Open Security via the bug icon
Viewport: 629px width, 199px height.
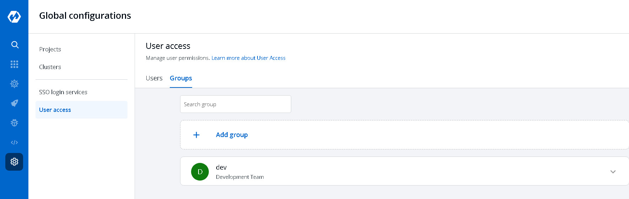click(14, 123)
